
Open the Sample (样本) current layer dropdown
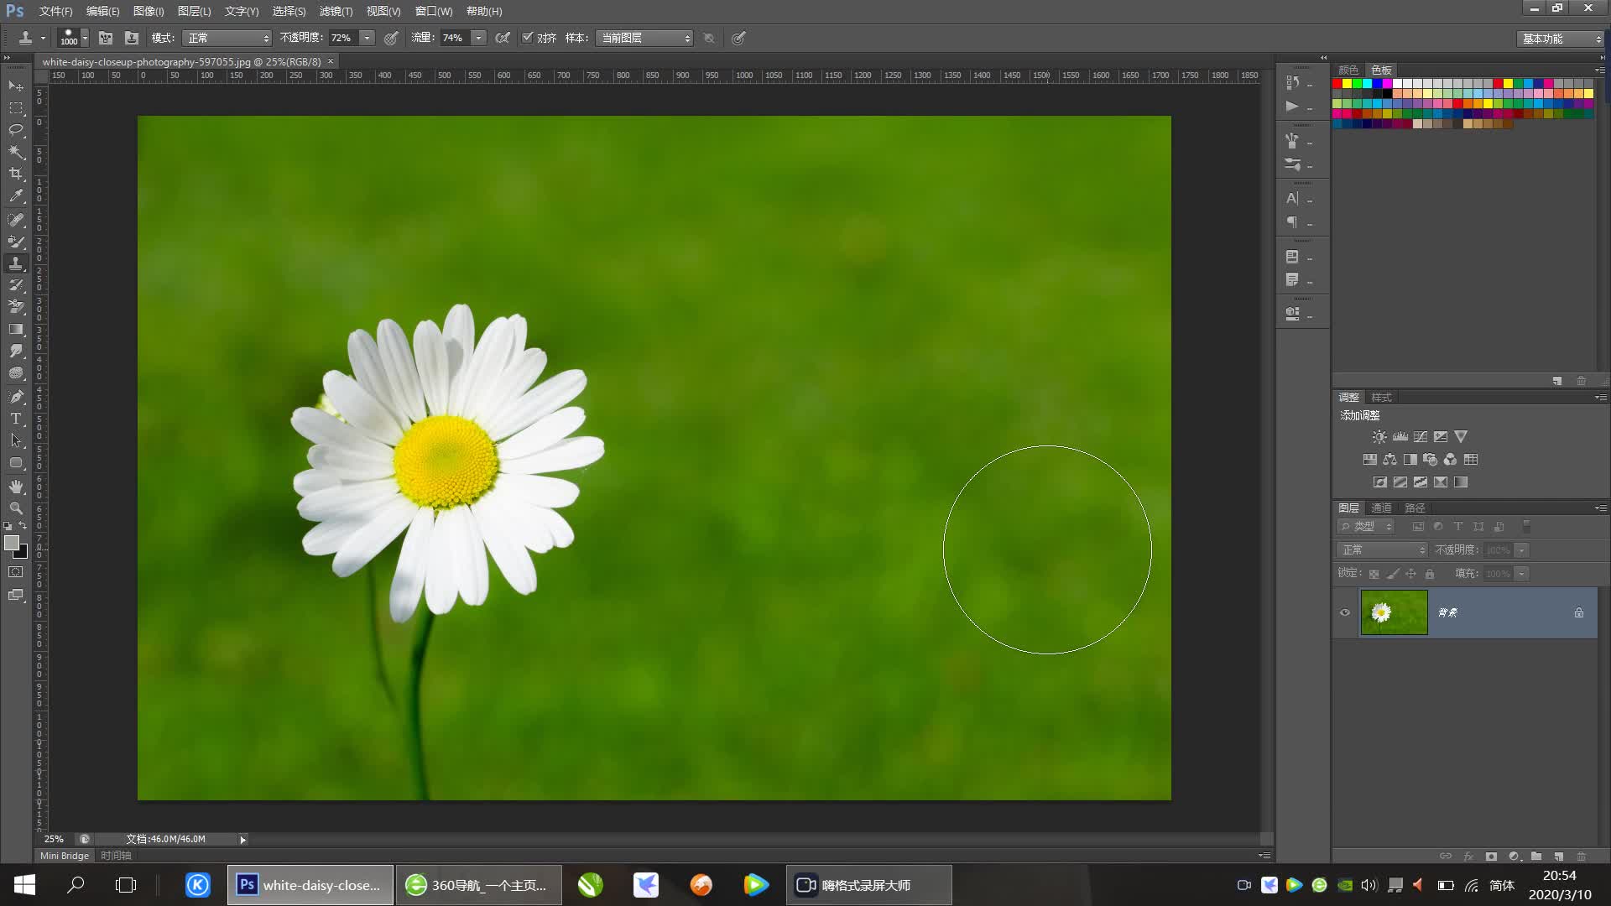point(644,38)
